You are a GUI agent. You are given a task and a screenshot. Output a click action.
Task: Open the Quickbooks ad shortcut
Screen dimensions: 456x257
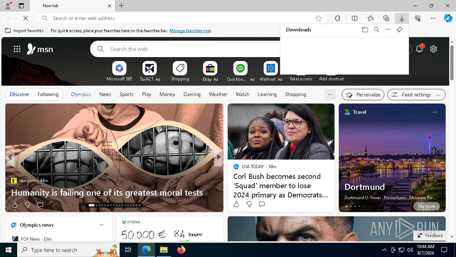click(240, 71)
